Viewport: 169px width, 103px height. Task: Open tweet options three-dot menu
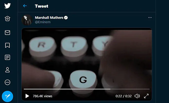pyautogui.click(x=150, y=17)
